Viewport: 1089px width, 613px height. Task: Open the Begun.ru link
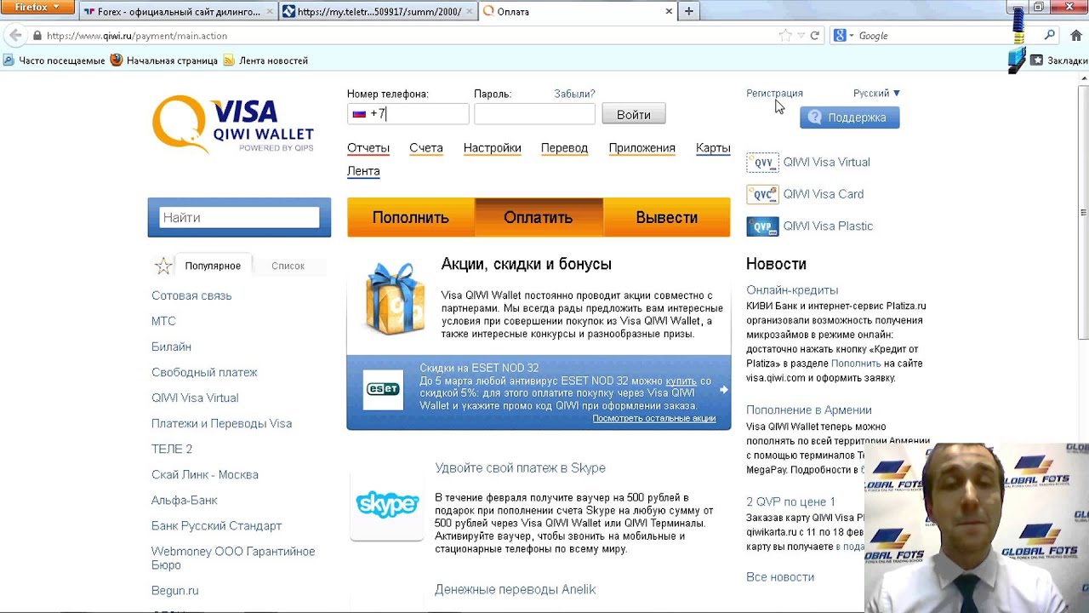click(x=174, y=590)
